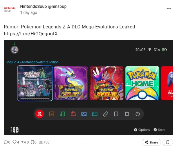The width and height of the screenshot is (177, 149).
Task: Click the retweet arrows icon
Action: coord(24,142)
